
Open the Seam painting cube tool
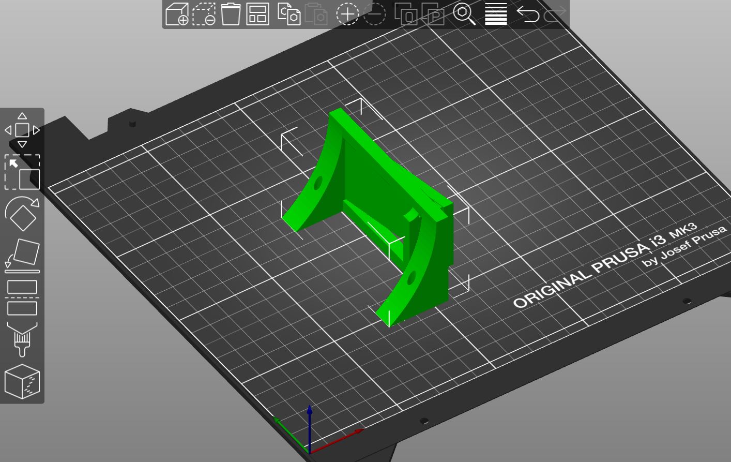point(22,381)
